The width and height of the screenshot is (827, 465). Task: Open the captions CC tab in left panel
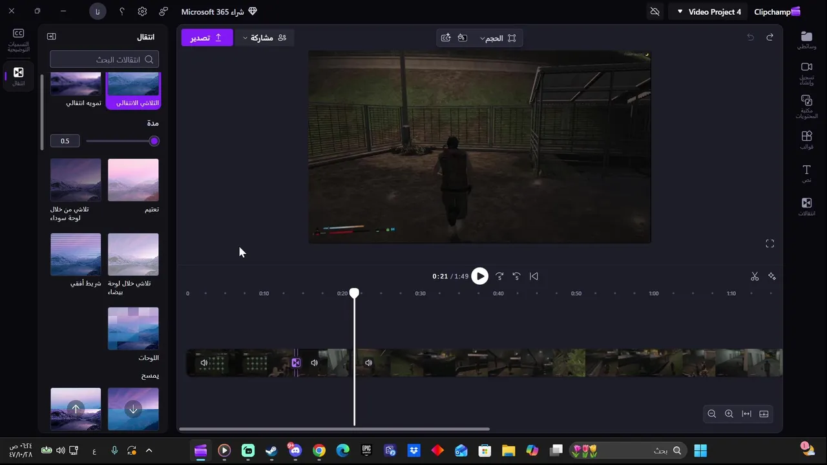coord(19,40)
